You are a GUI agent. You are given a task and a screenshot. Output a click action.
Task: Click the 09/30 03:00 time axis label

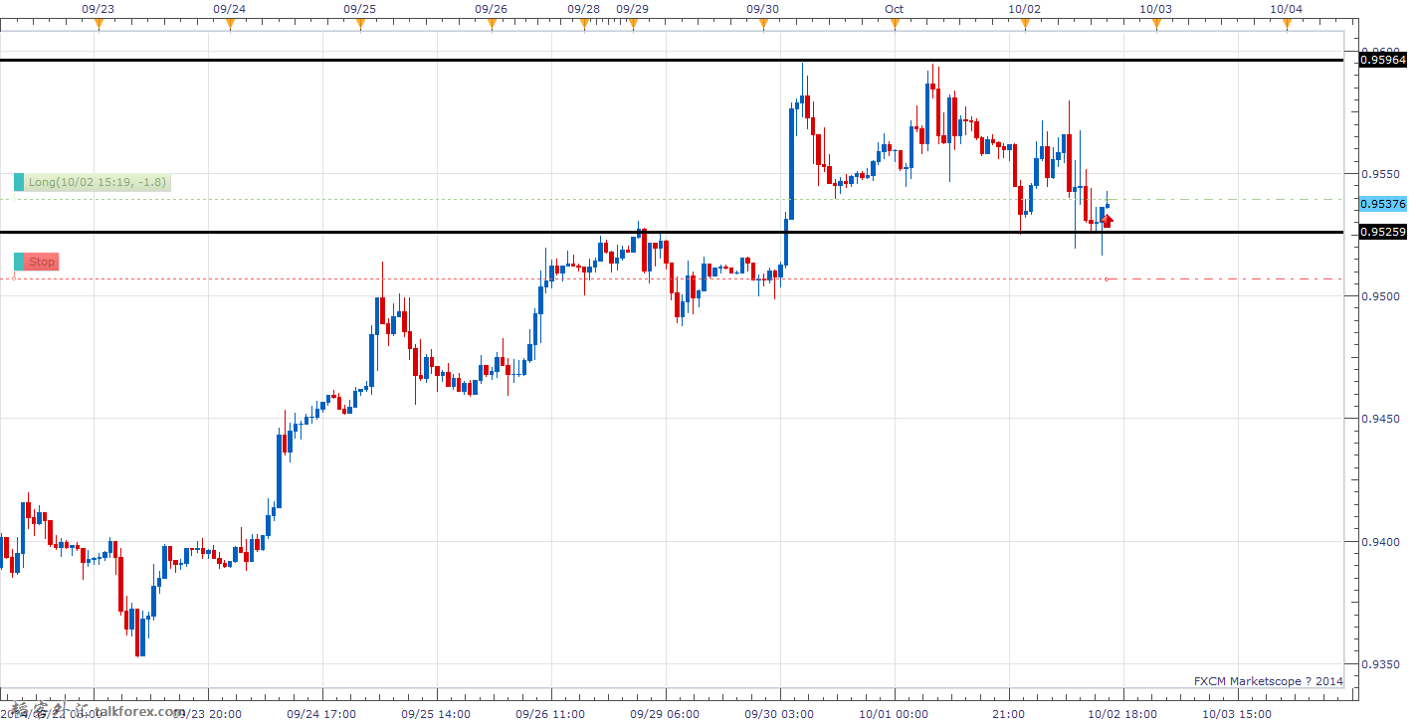(x=777, y=713)
